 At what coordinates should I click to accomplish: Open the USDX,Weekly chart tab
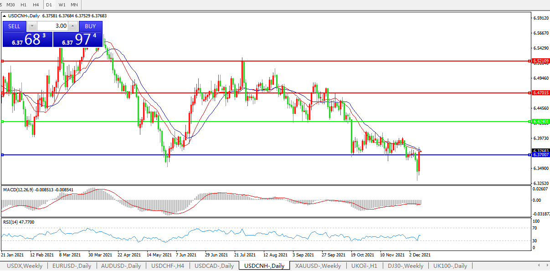coord(24,266)
